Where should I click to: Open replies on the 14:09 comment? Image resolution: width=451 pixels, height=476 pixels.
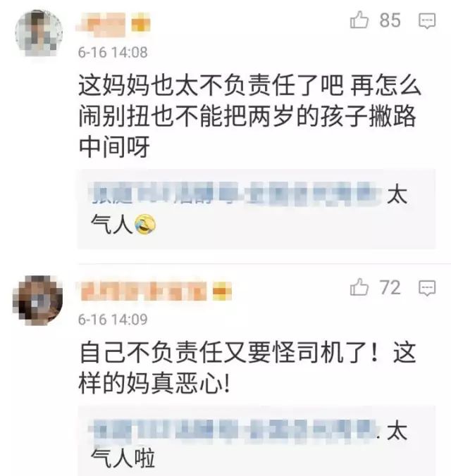coord(427,288)
